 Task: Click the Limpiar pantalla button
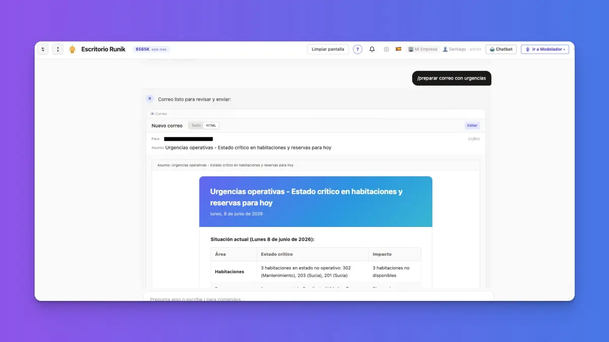pos(328,49)
